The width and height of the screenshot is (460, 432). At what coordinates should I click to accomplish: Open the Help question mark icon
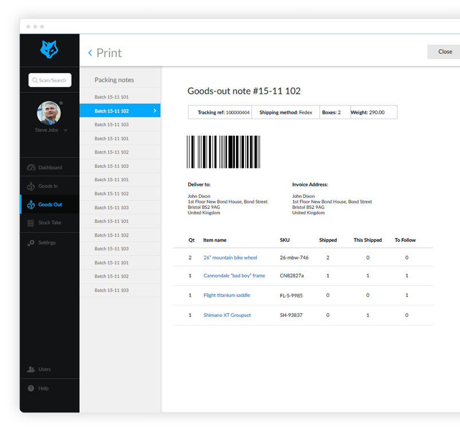click(31, 388)
